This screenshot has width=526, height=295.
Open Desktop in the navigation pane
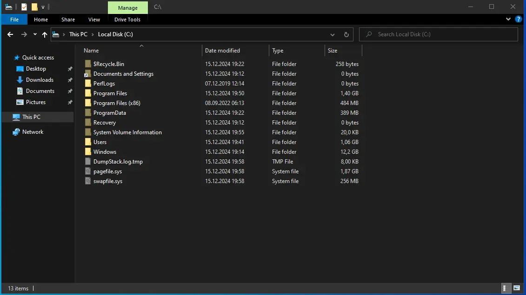pos(36,68)
